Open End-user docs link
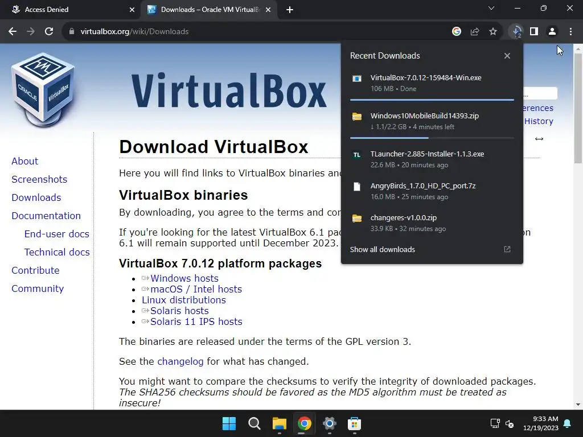 click(57, 234)
